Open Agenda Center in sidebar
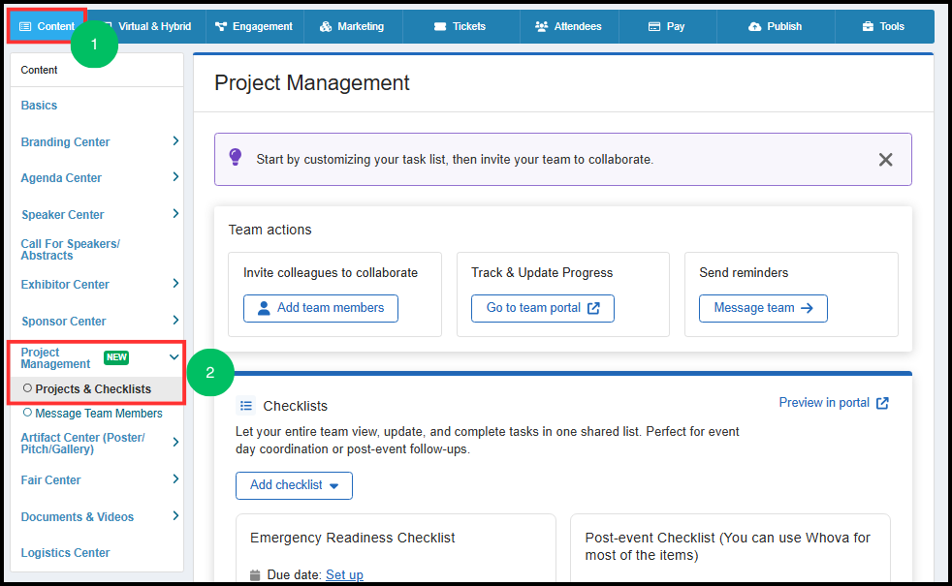The height and width of the screenshot is (586, 952). [61, 178]
